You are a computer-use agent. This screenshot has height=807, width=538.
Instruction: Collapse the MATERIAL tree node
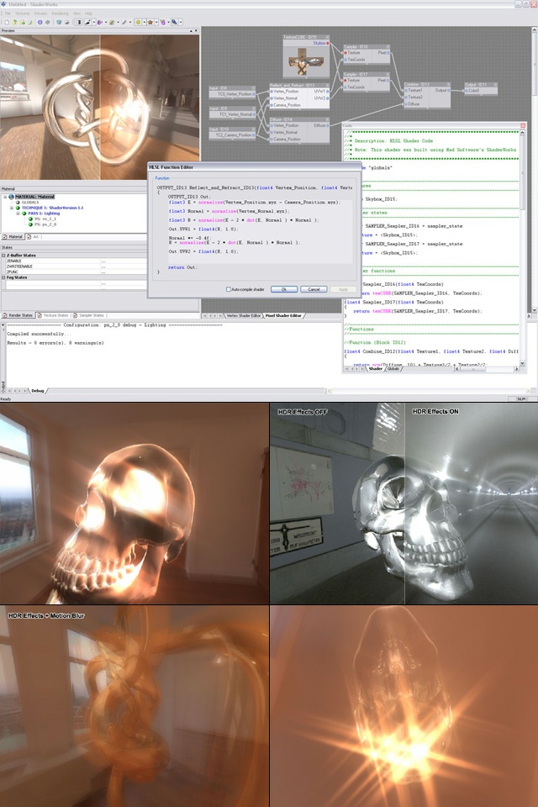click(5, 197)
